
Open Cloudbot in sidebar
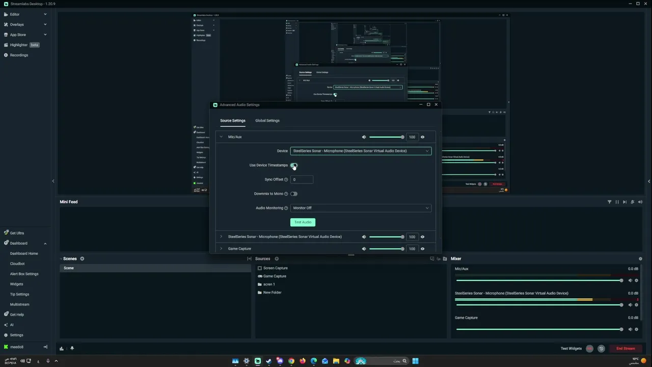point(17,264)
